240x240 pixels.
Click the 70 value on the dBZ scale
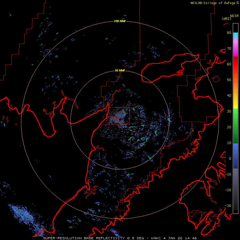point(229,49)
